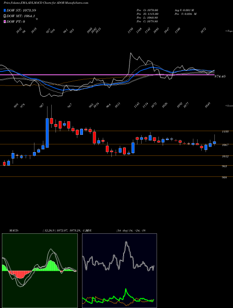233x308 pixels.
Task: Click the MACD: panel heading
Action: tap(14, 230)
